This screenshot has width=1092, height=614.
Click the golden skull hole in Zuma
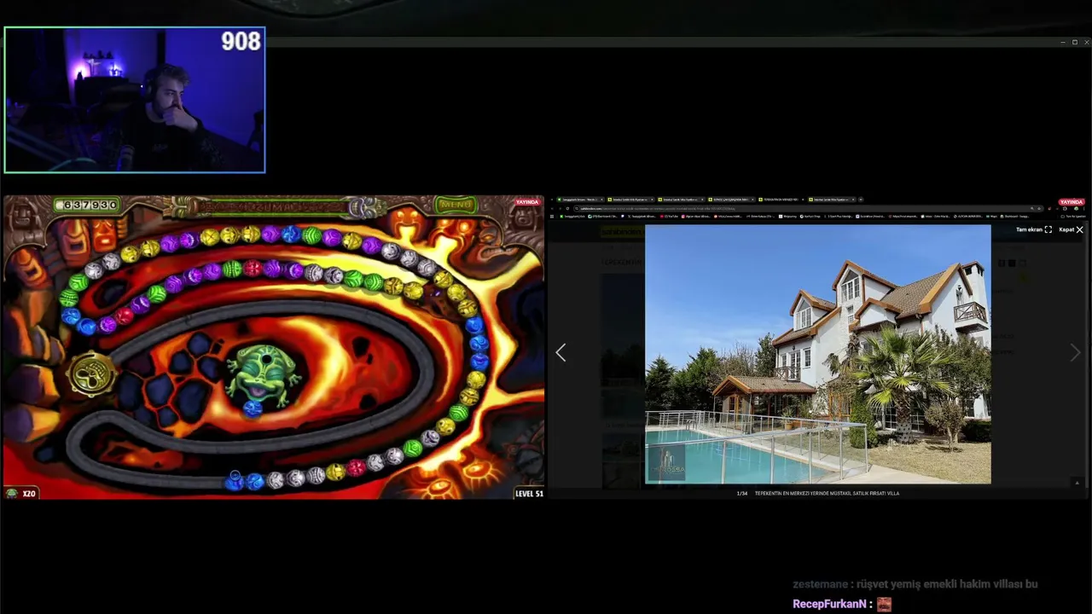91,374
